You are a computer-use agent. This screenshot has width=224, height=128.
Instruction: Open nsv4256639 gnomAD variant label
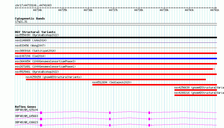tap(199, 87)
